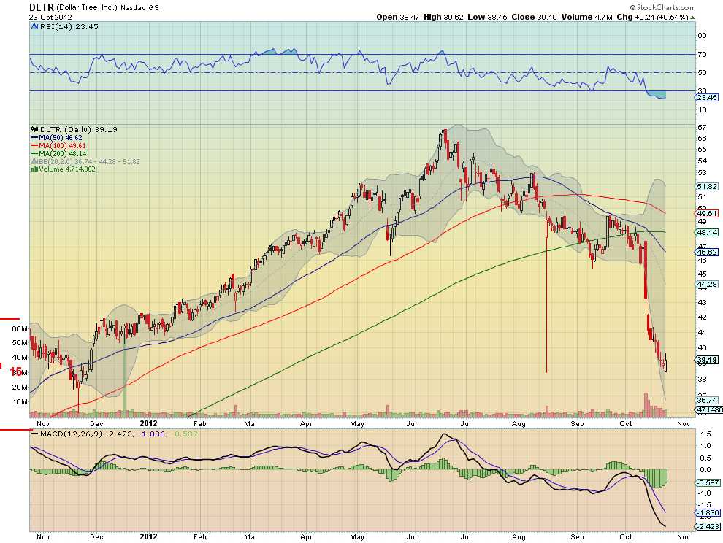
Task: Click the 51.82 upper band price tag
Action: pyautogui.click(x=707, y=186)
